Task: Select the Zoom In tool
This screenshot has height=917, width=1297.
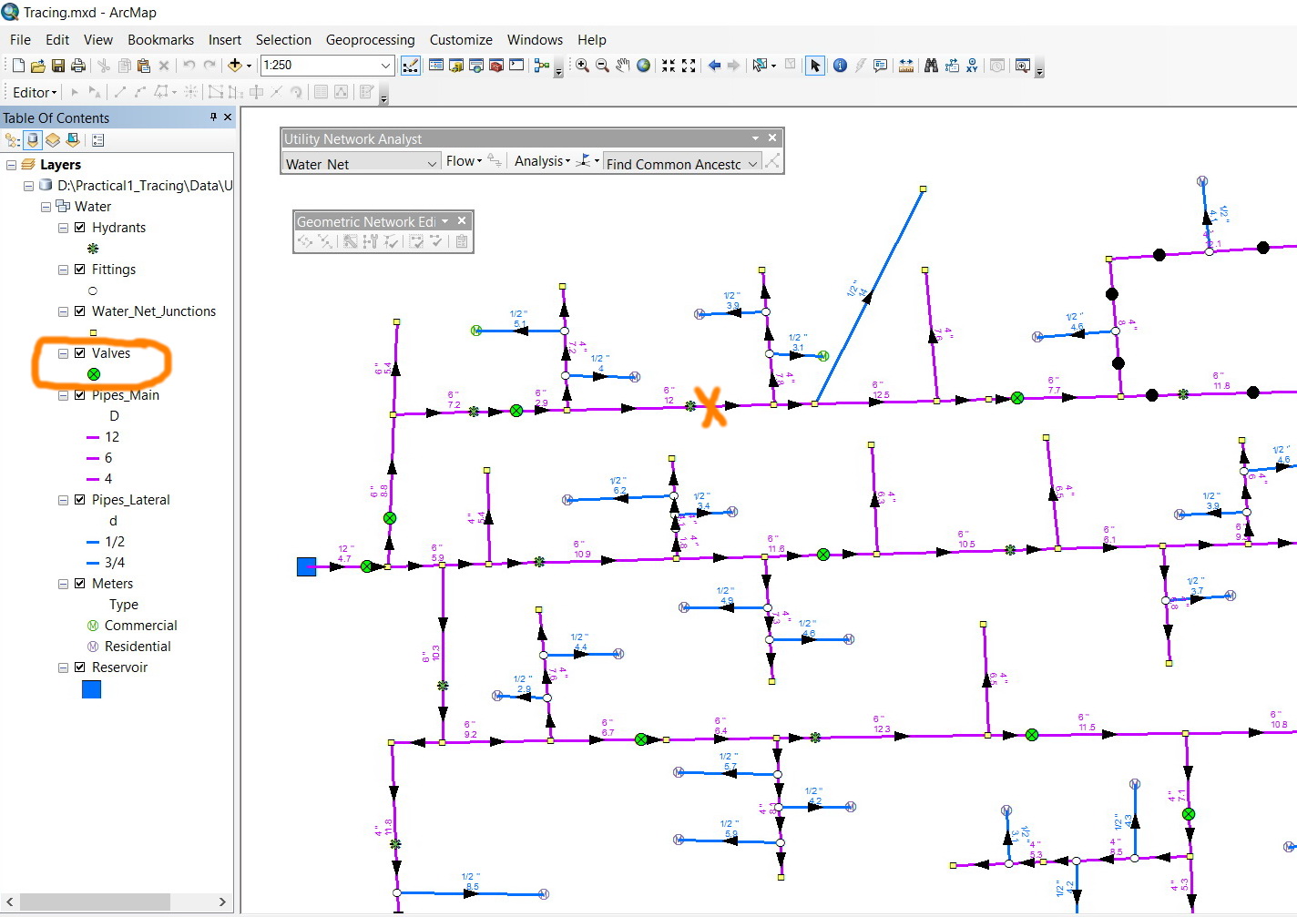Action: (x=582, y=66)
